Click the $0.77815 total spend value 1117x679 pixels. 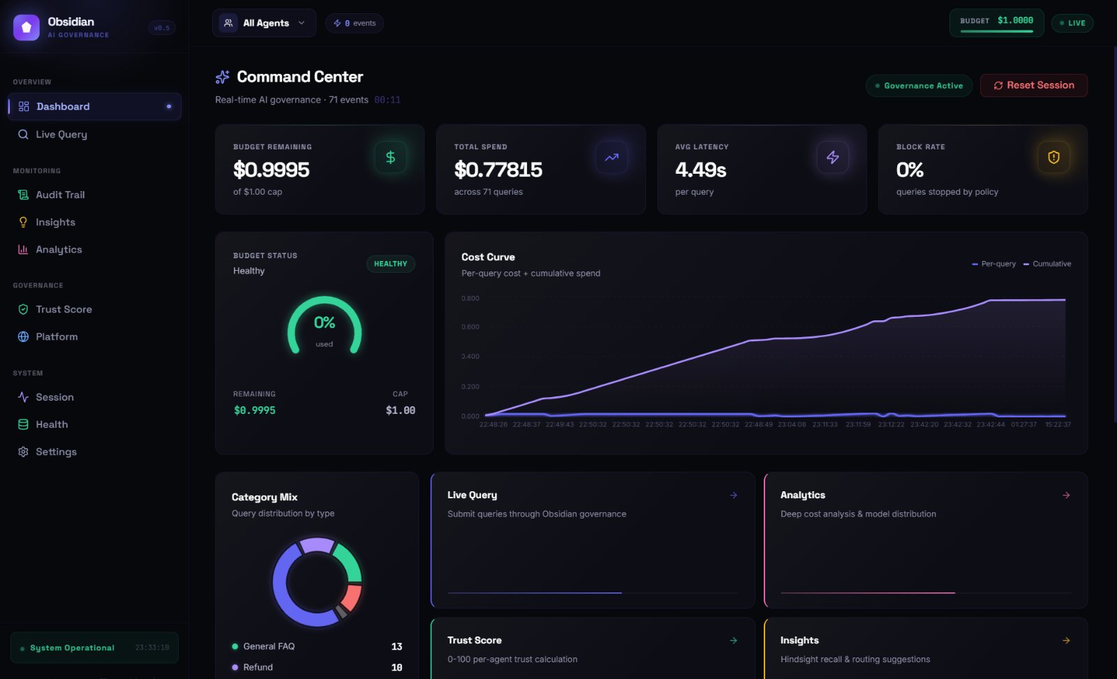(498, 170)
